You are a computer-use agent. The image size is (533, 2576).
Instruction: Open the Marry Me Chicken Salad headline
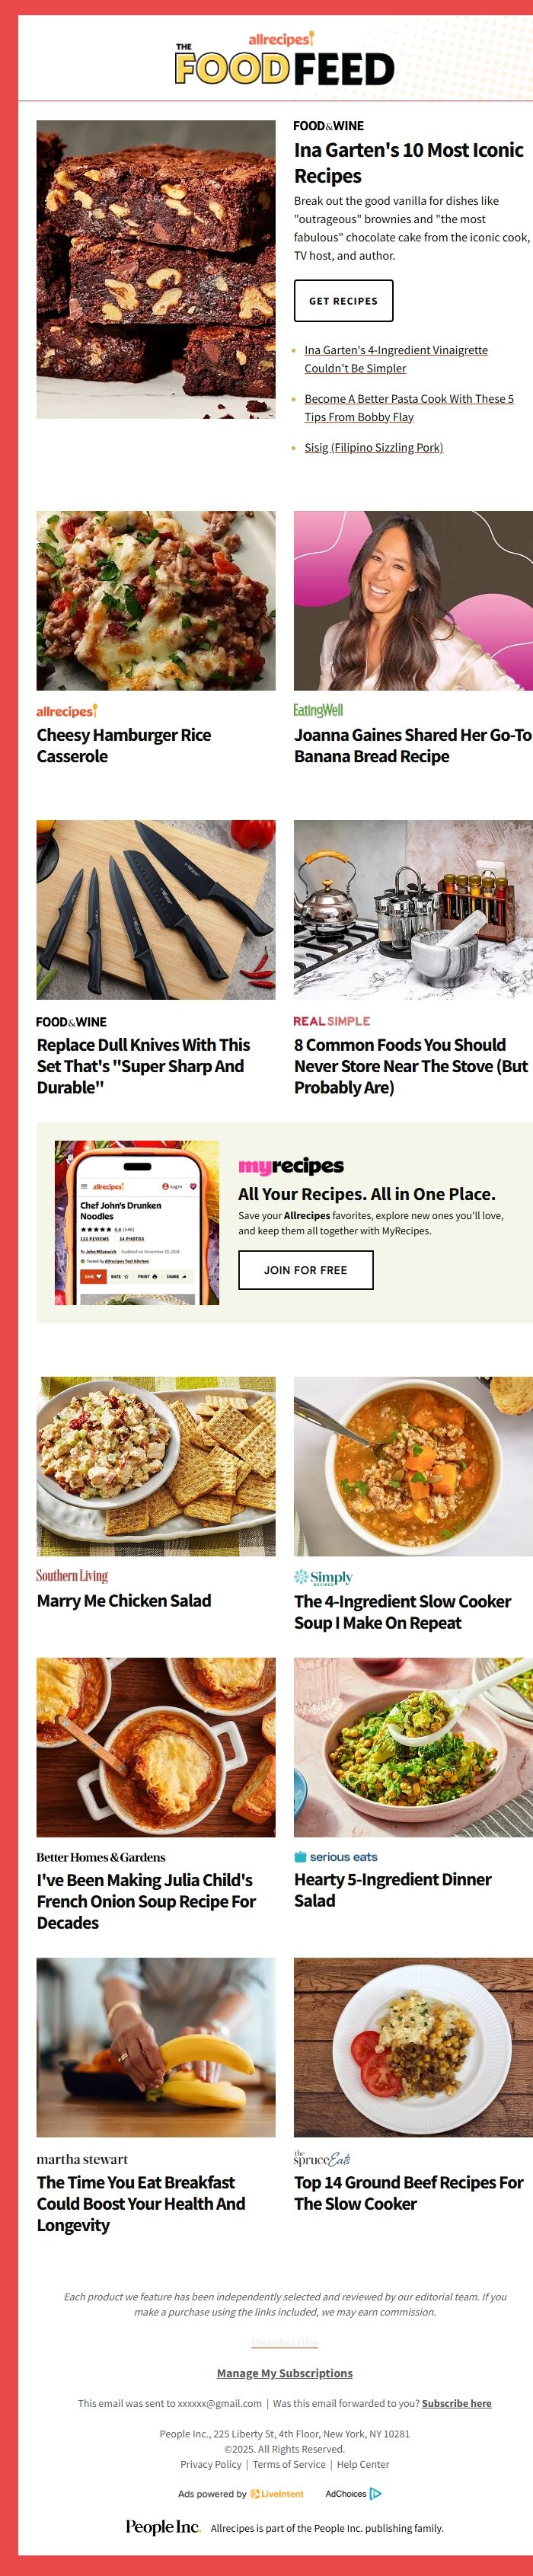click(x=124, y=1600)
